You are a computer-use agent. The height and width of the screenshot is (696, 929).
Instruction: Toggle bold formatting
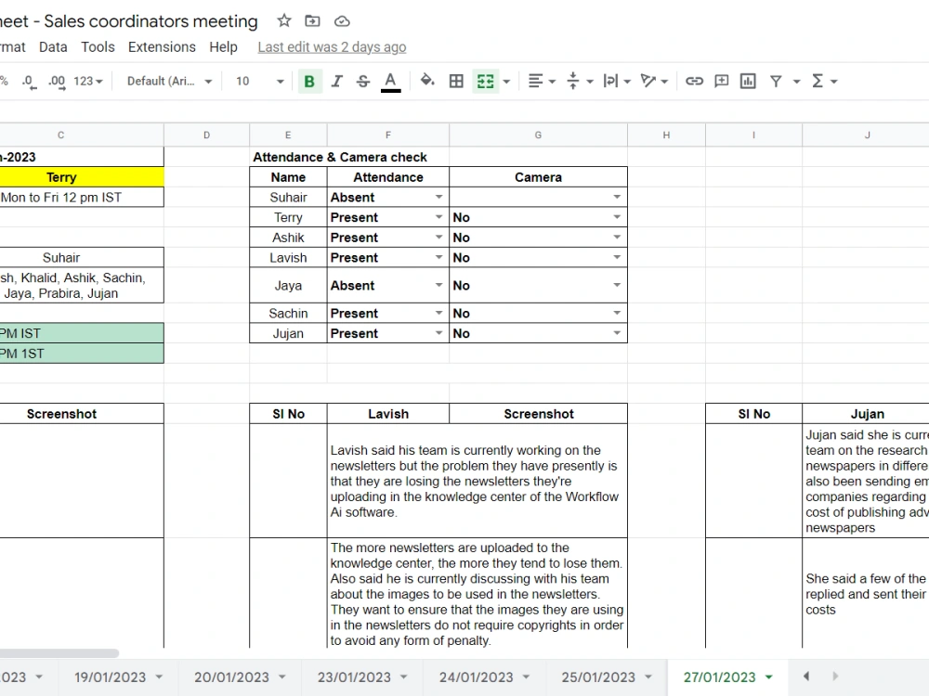click(x=309, y=81)
